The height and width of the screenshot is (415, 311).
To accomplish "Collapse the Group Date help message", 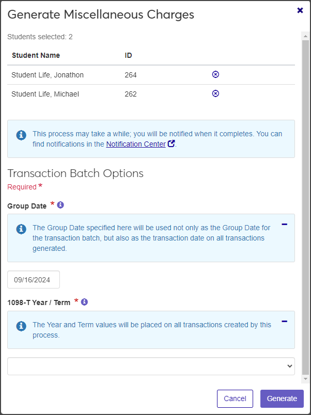I will 284,225.
